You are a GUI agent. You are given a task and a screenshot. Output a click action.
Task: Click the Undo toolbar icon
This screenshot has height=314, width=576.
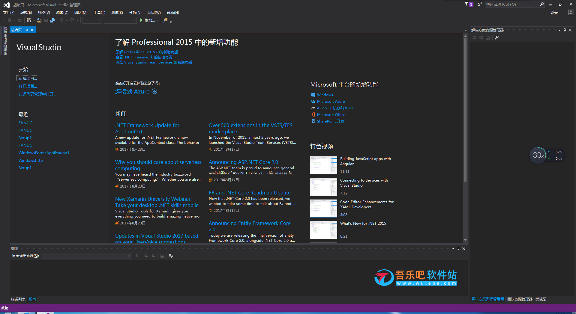(x=61, y=20)
